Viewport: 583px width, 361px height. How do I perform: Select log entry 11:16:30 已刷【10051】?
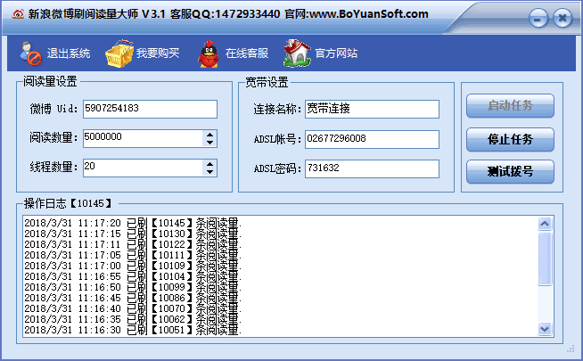pyautogui.click(x=133, y=330)
